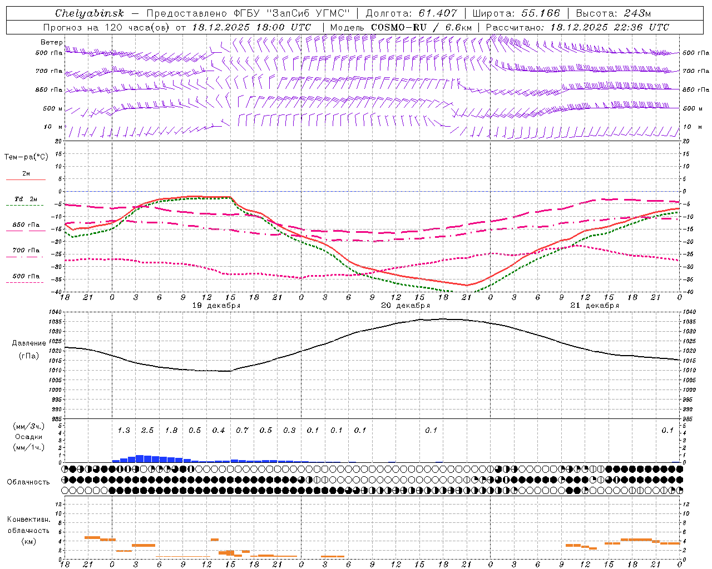The height and width of the screenshot is (569, 712).
Task: Click the '(км)' unit under convective cloudiness
Action: point(29,541)
